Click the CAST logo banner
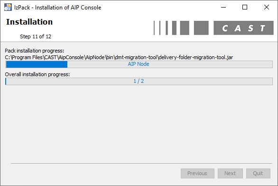This screenshot has height=186, width=278. coord(243,28)
